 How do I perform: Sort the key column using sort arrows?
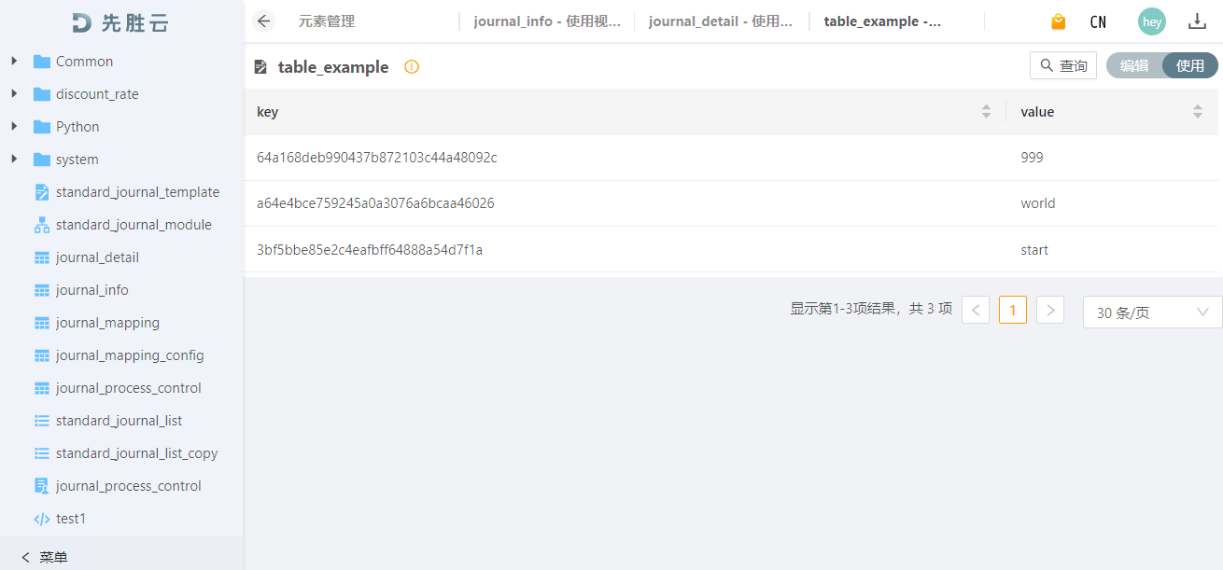point(986,112)
